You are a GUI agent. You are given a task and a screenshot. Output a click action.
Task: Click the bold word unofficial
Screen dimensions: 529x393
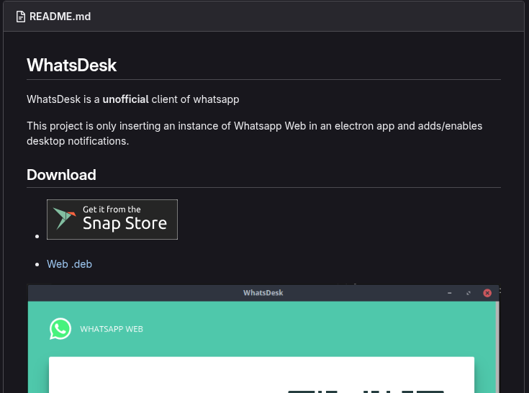[x=125, y=99]
